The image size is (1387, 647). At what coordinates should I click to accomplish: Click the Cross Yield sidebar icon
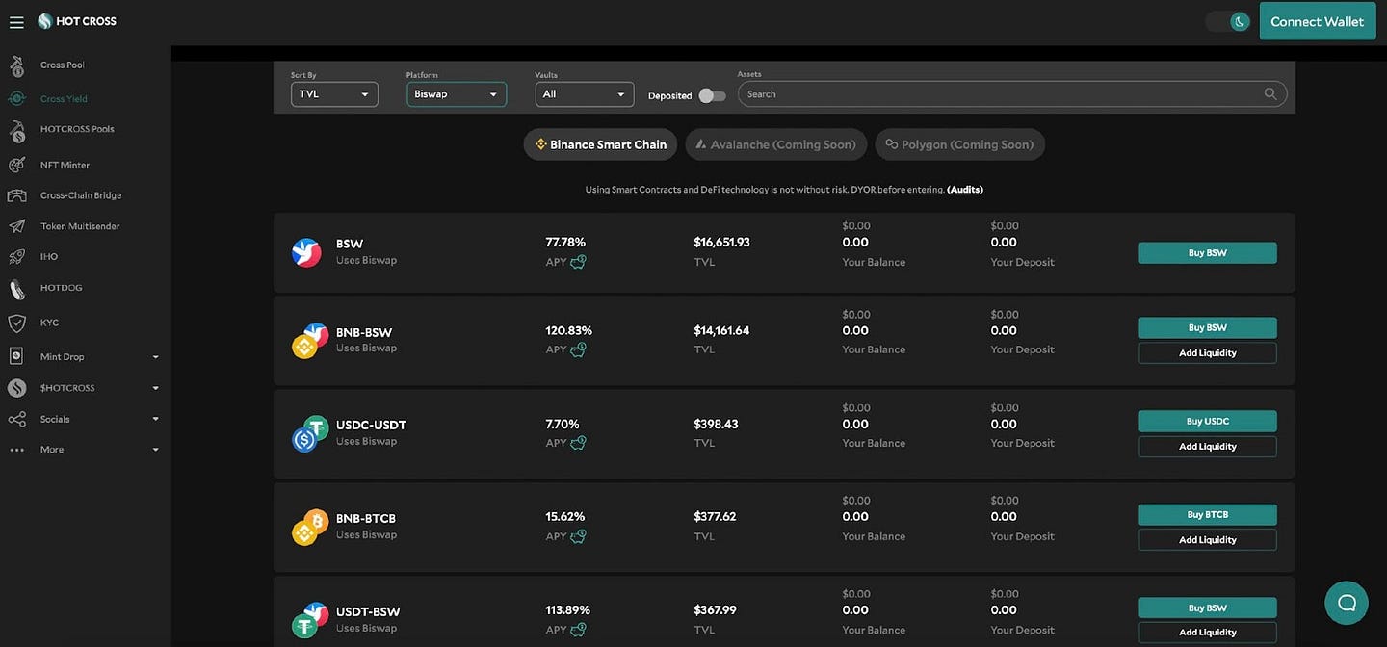pyautogui.click(x=16, y=98)
